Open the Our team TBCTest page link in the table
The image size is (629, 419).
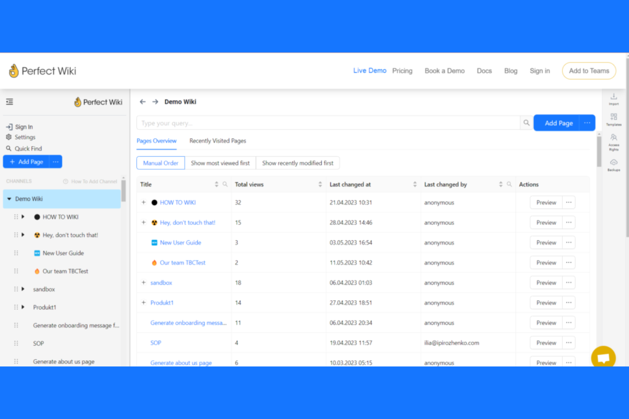(182, 263)
